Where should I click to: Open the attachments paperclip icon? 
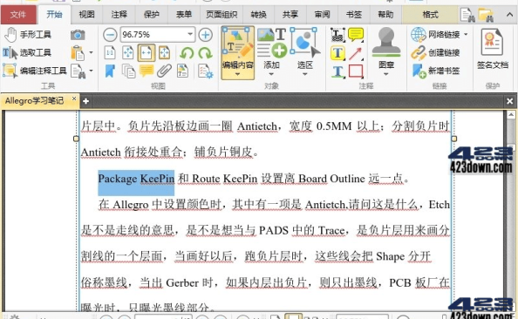click(x=164, y=71)
